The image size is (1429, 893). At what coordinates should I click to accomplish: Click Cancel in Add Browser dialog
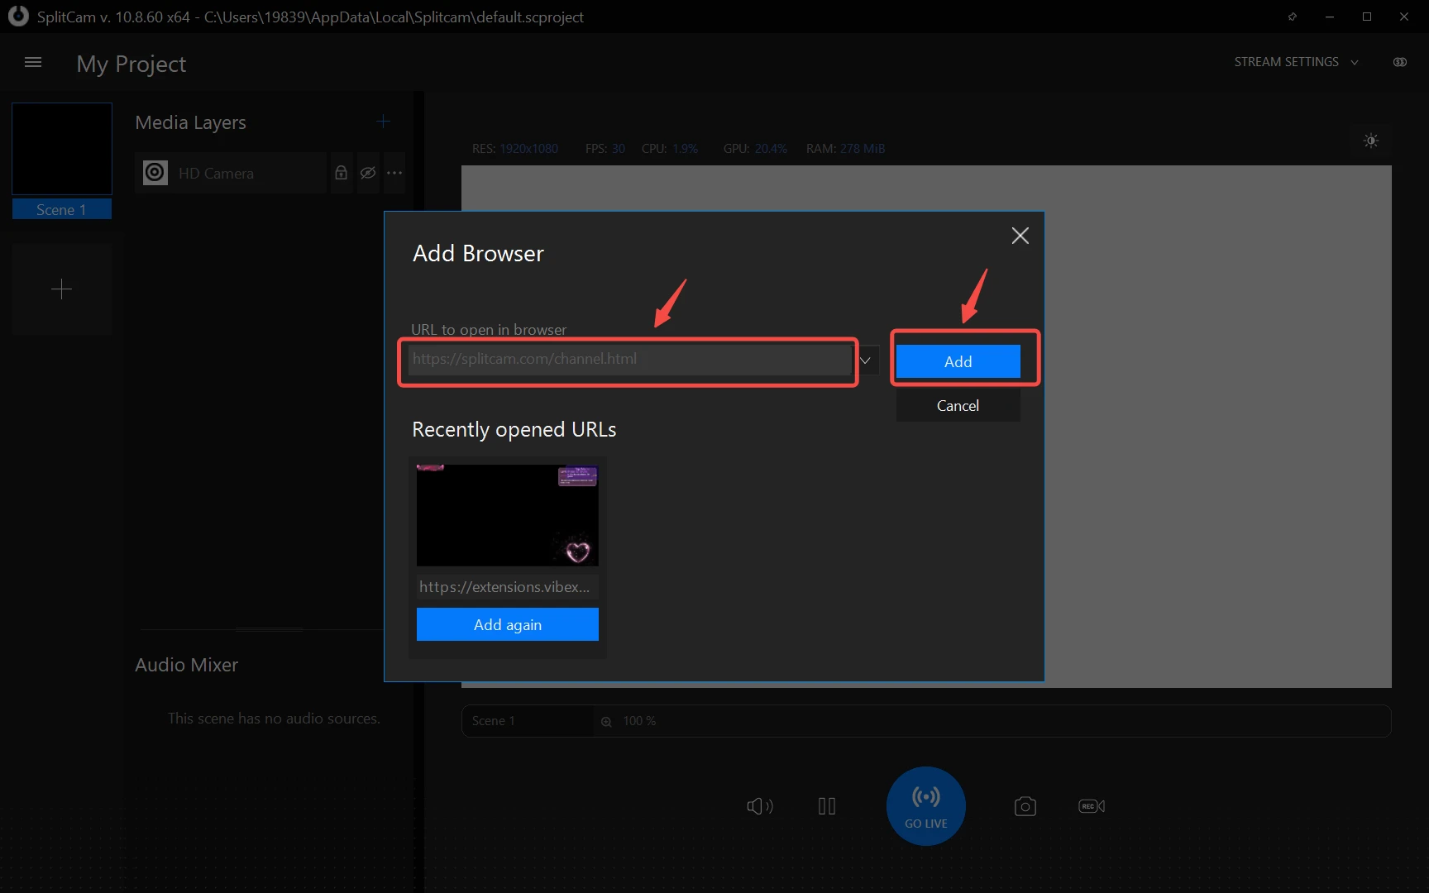958,406
